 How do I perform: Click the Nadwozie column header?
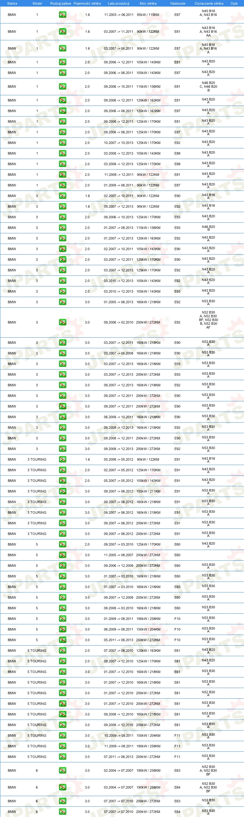[178, 3]
